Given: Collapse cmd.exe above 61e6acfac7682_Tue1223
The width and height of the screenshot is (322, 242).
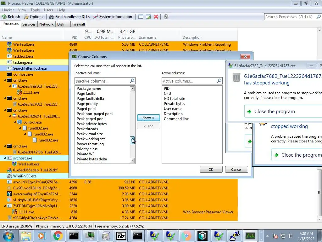Looking at the screenshot, I should [5, 98].
